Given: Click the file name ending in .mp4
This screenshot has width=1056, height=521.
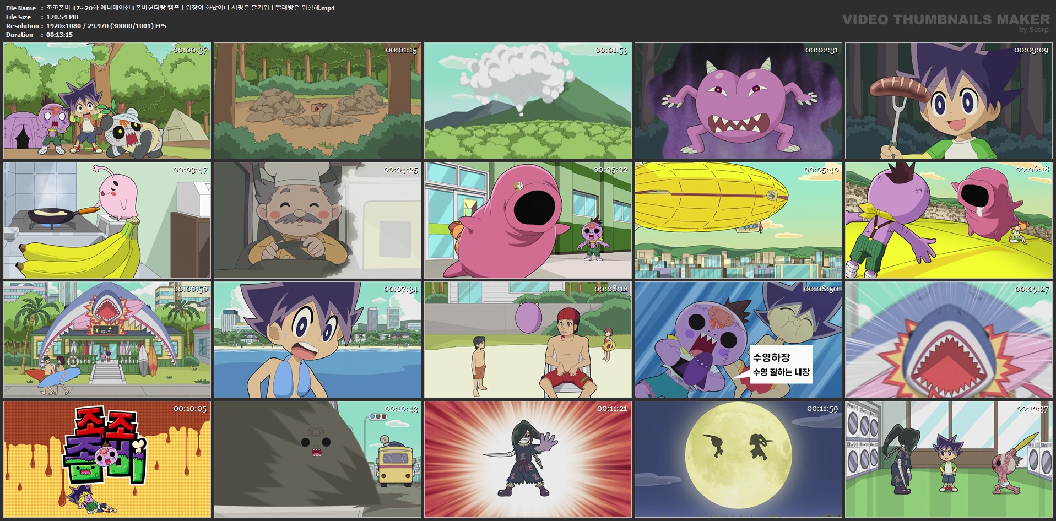Looking at the screenshot, I should pos(191,8).
